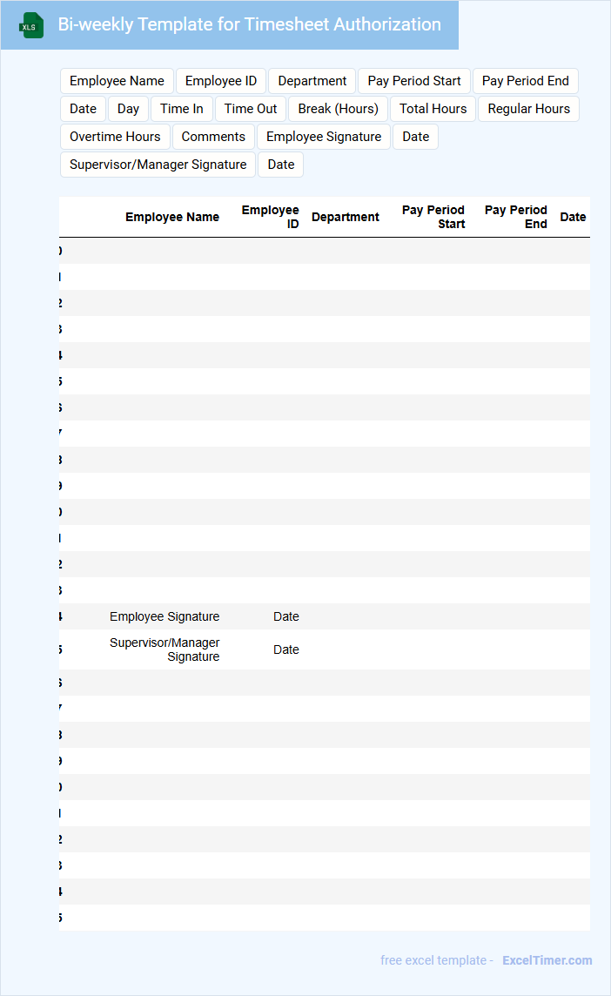The image size is (611, 996).
Task: Click Date tag after Supervisor/Manager Signature tag
Action: (x=281, y=165)
